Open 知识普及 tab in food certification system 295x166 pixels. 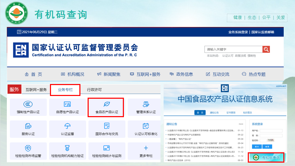(247, 112)
